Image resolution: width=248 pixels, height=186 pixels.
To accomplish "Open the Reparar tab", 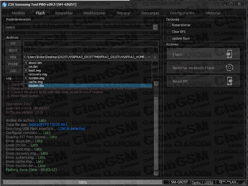I will (124, 13).
